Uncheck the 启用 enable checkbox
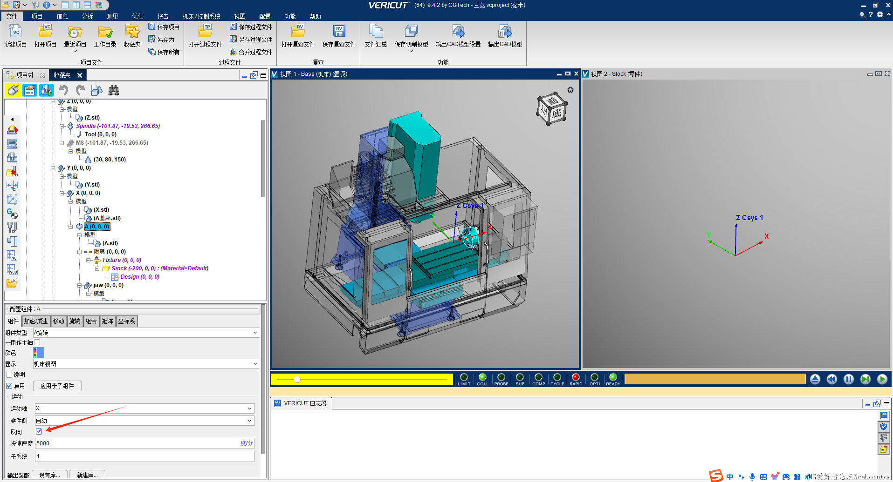The image size is (893, 482). pos(9,386)
